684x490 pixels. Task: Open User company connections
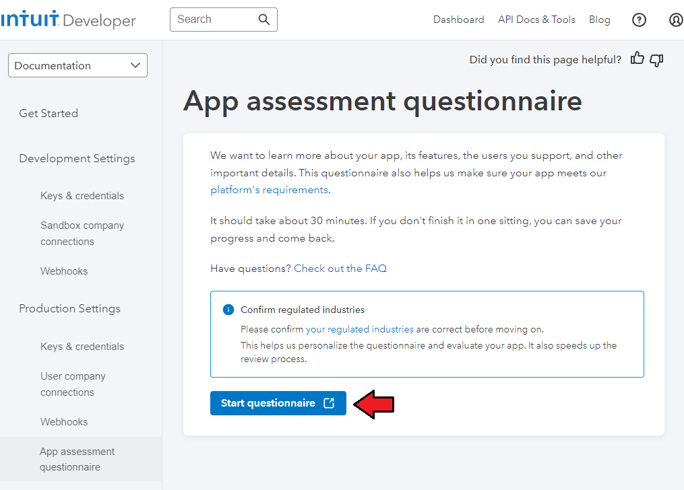click(x=73, y=384)
